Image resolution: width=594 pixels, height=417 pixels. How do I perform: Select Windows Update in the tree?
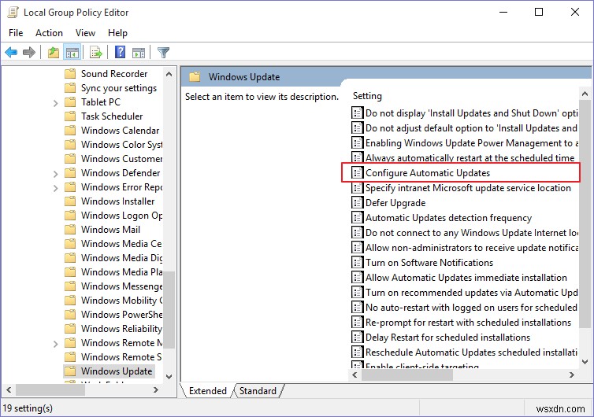(117, 371)
